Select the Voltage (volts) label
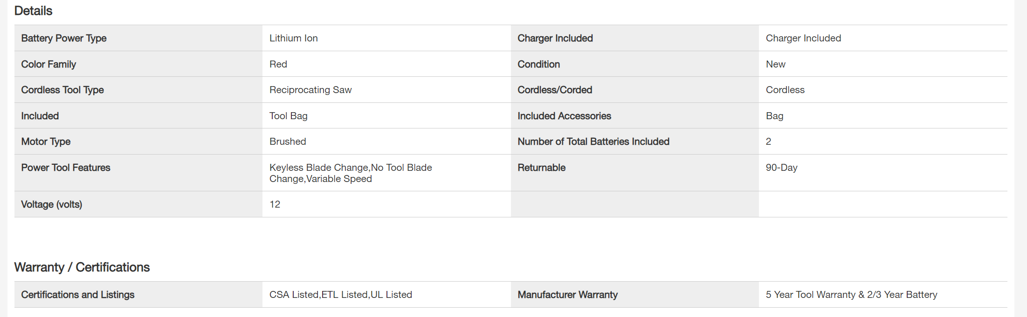The image size is (1027, 317). pyautogui.click(x=52, y=204)
